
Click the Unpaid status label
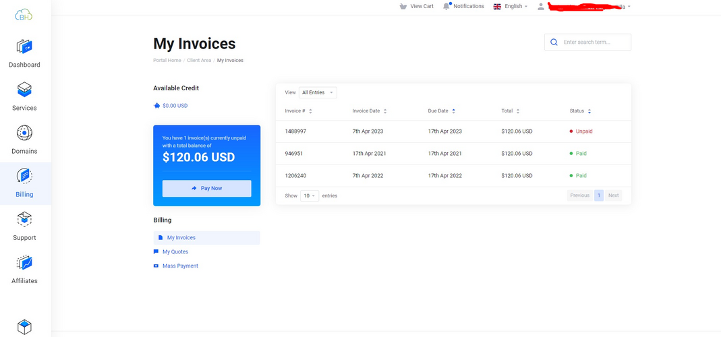click(x=584, y=131)
